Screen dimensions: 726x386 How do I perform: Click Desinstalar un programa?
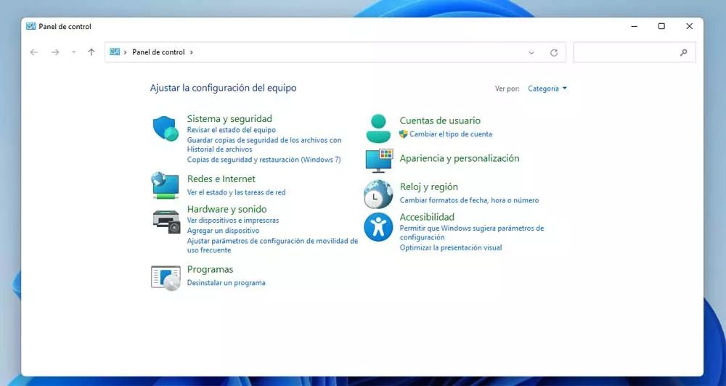tap(226, 283)
